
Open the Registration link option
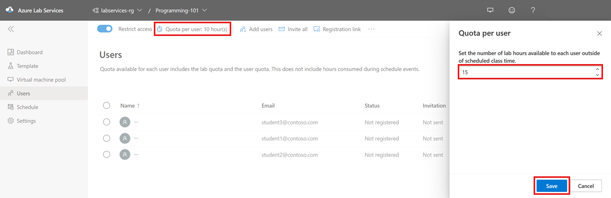click(x=337, y=29)
